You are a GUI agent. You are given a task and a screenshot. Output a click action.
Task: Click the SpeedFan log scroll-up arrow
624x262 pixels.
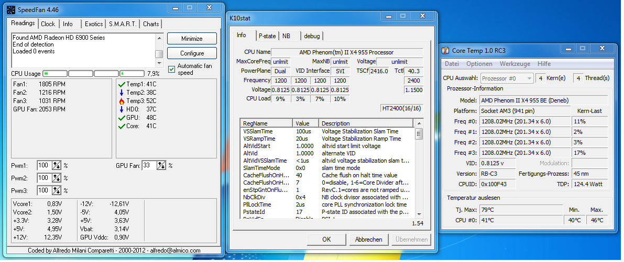(x=159, y=38)
